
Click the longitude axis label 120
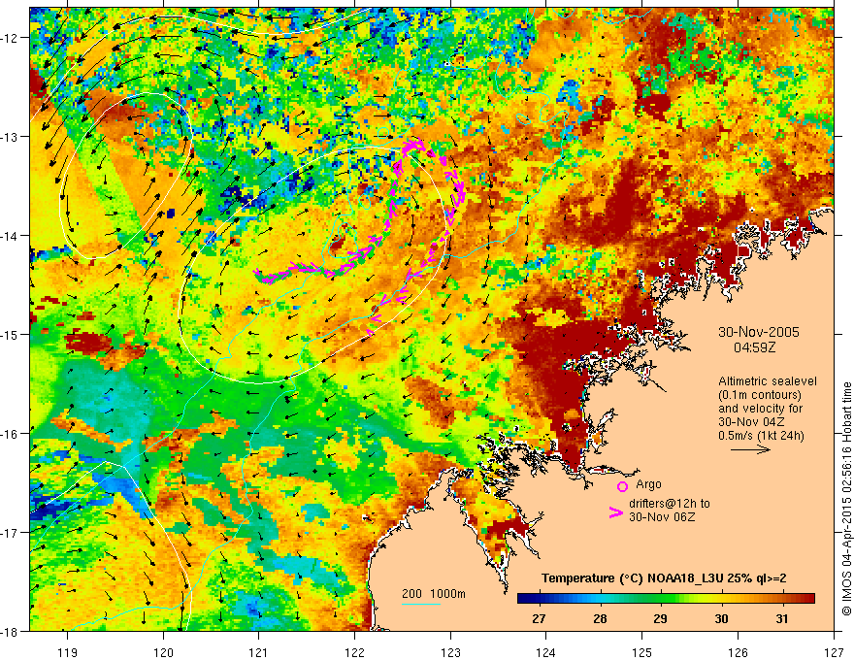[163, 652]
